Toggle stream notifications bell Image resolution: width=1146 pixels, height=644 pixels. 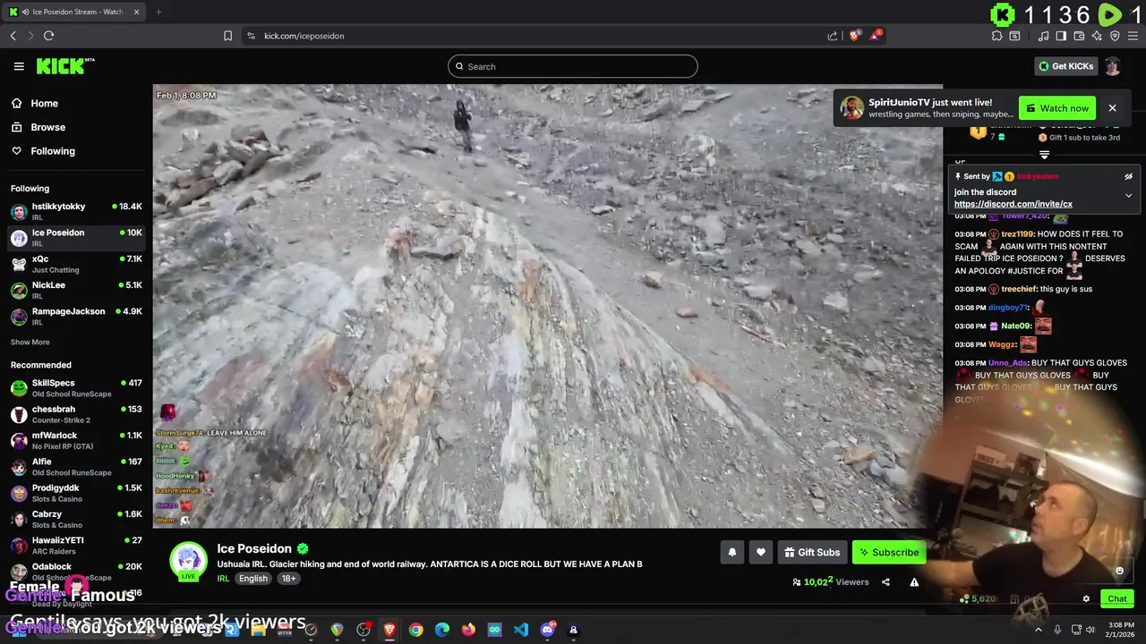(x=731, y=553)
